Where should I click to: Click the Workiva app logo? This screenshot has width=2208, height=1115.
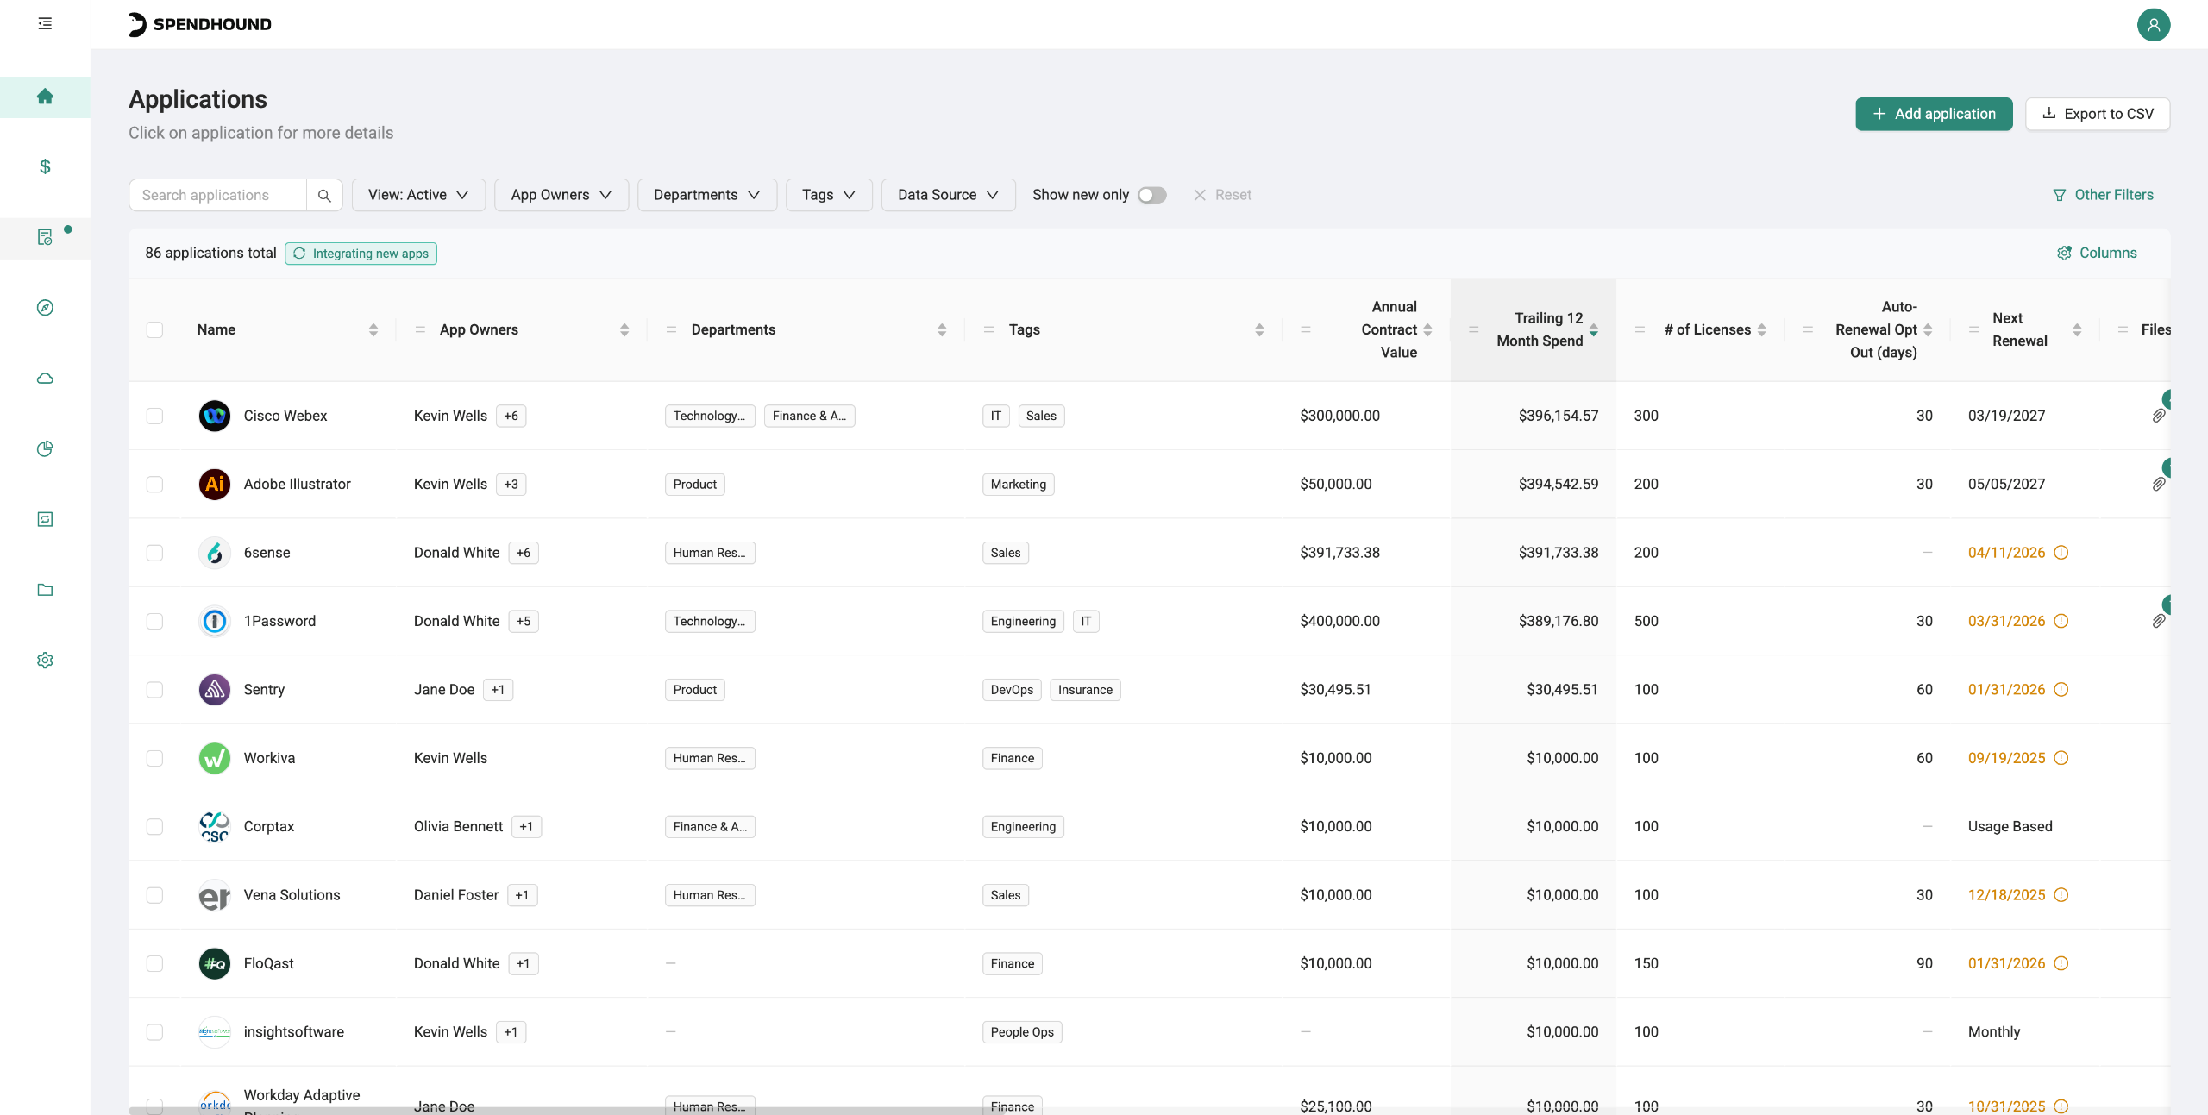[214, 759]
